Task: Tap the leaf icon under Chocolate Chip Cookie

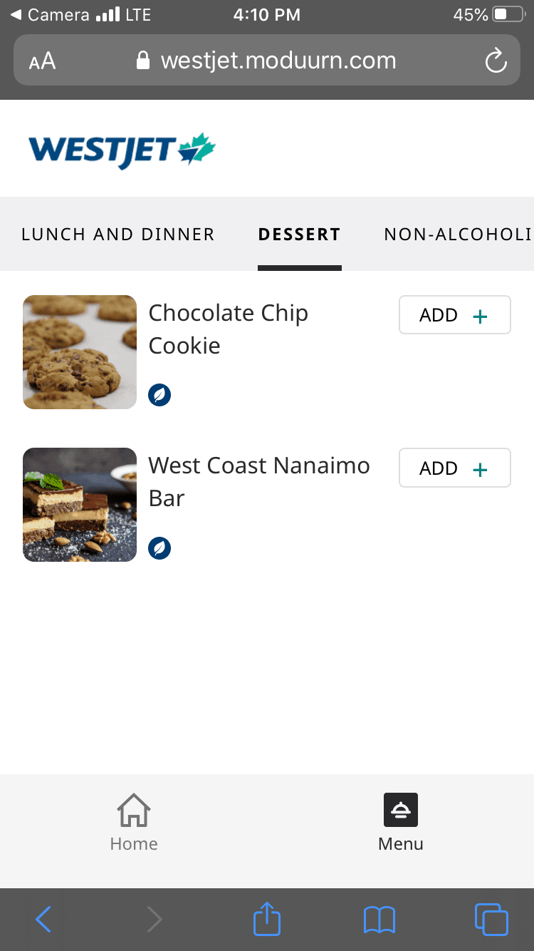Action: coord(159,395)
